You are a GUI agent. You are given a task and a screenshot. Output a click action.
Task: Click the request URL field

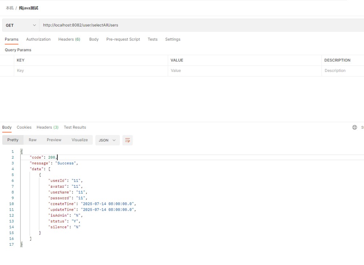[202, 25]
